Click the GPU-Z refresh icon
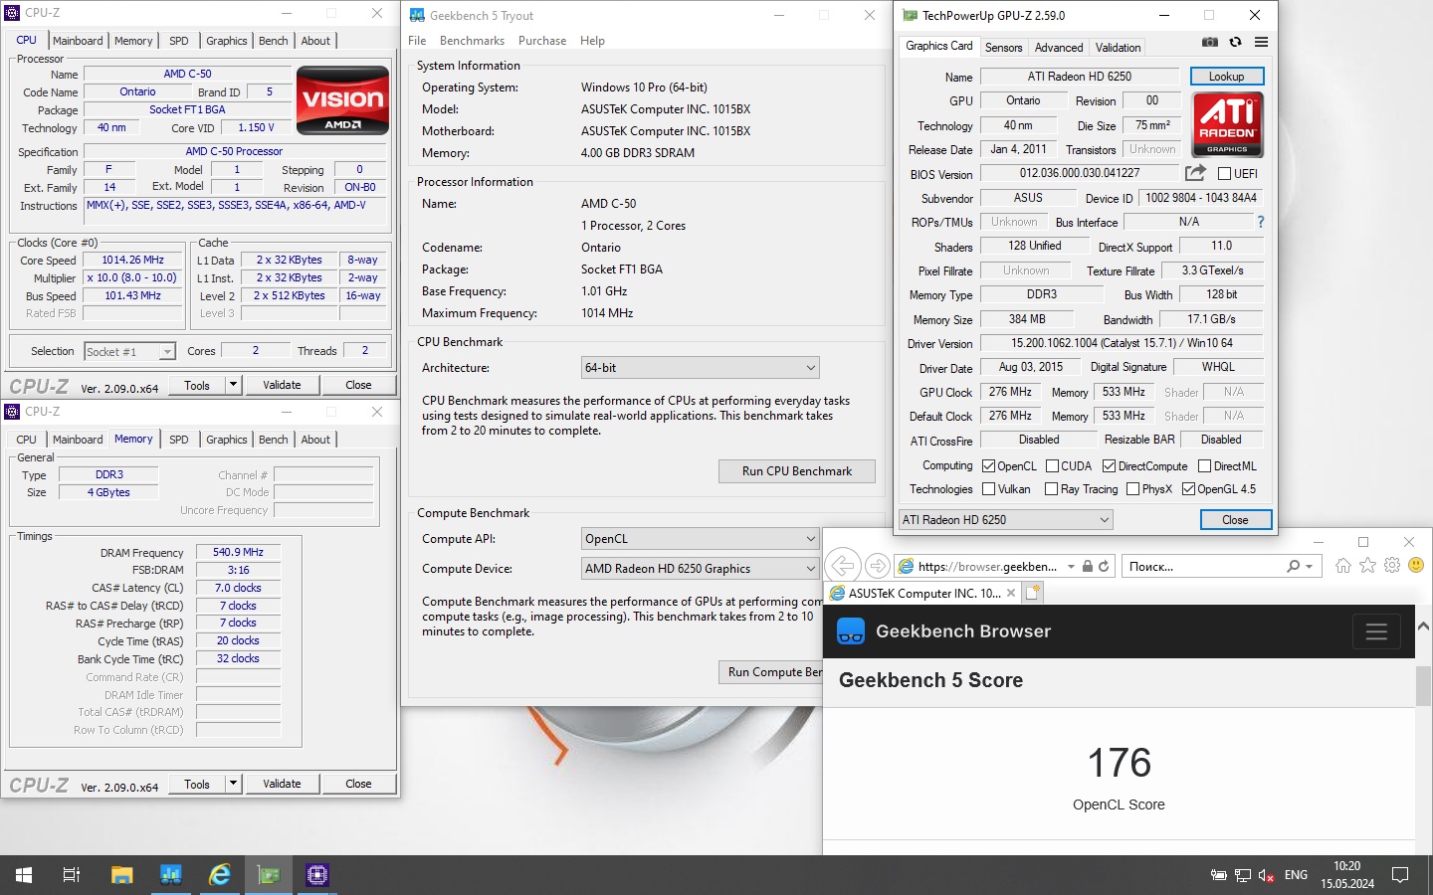The width and height of the screenshot is (1433, 895). coord(1235,43)
